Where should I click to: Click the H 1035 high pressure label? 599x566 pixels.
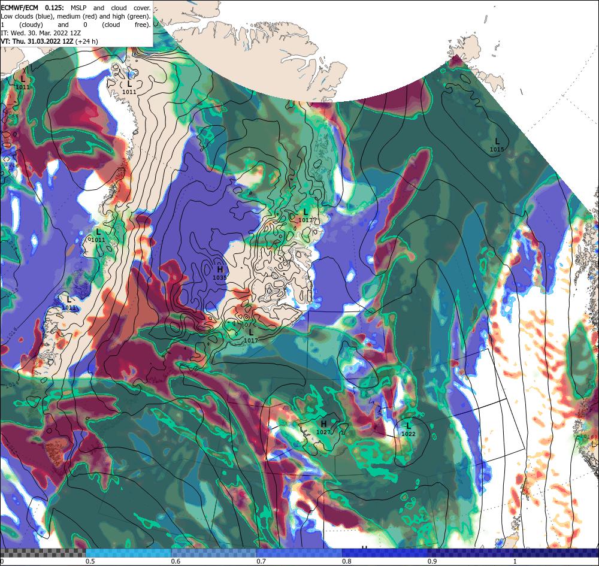tap(220, 274)
